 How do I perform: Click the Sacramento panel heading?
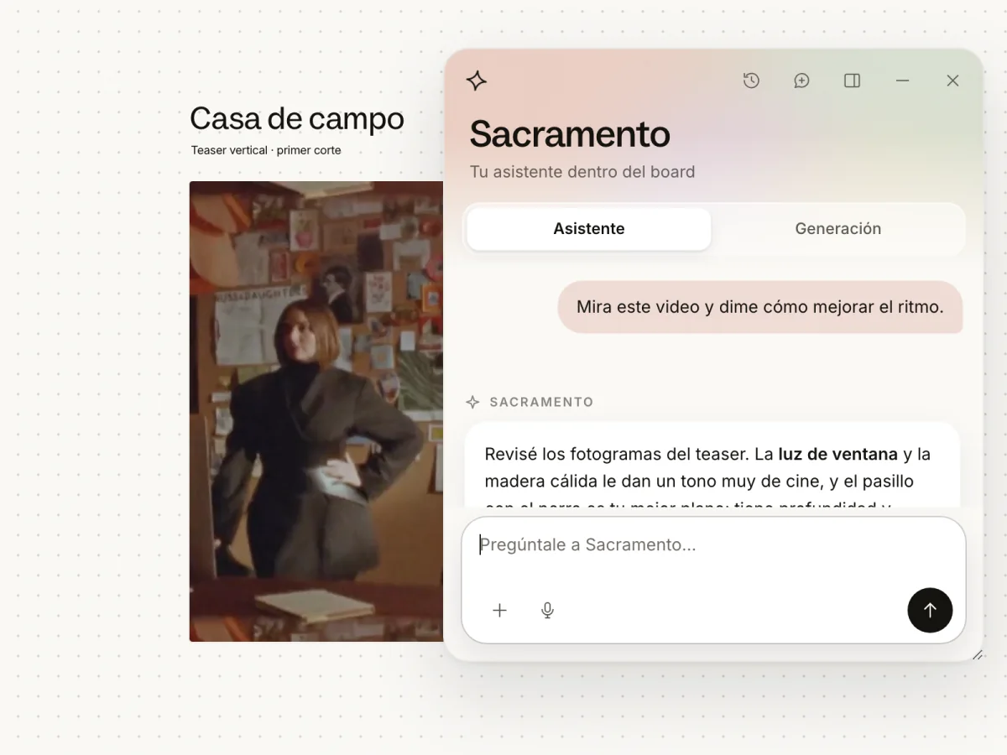[x=570, y=134]
